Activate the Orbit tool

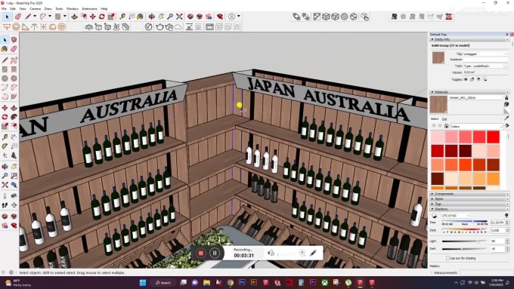pos(152,17)
